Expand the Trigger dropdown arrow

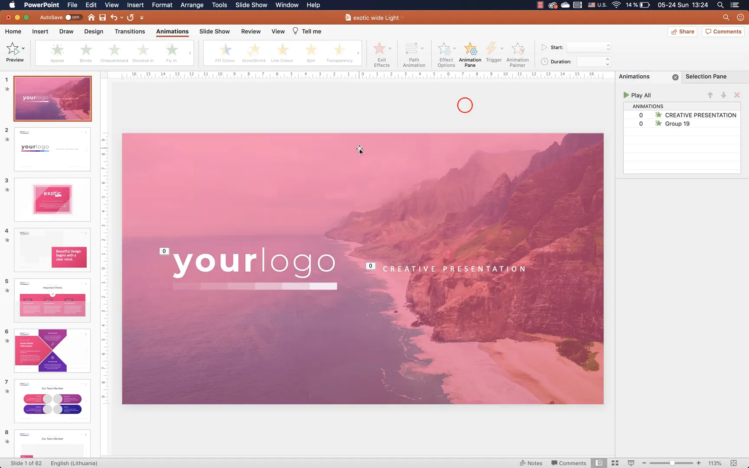[x=502, y=48]
